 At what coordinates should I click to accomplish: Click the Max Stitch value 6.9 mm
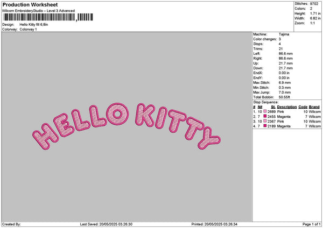285,83
